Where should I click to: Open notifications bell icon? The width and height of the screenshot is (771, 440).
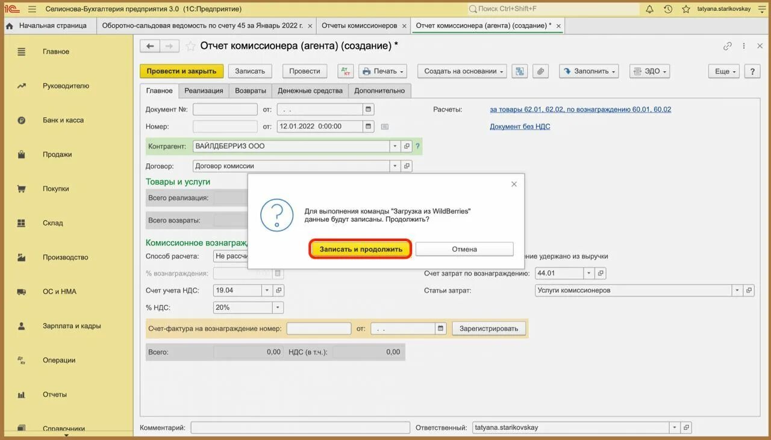point(649,9)
